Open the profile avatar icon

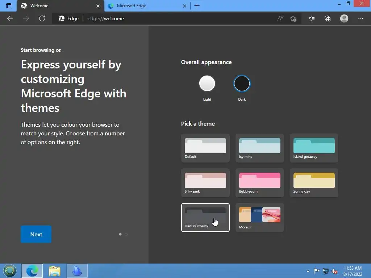click(344, 18)
